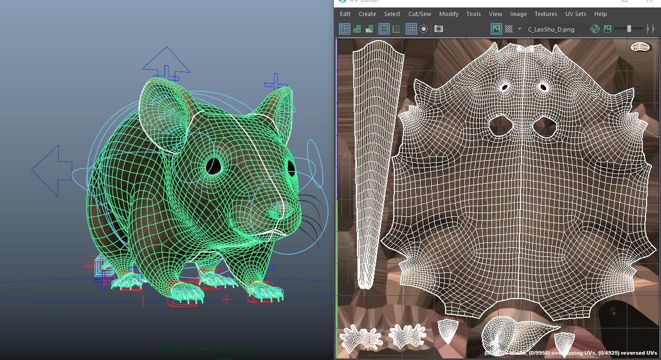Viewport: 661px width, 360px height.
Task: Click the shaded UV display icon
Action: [357, 29]
